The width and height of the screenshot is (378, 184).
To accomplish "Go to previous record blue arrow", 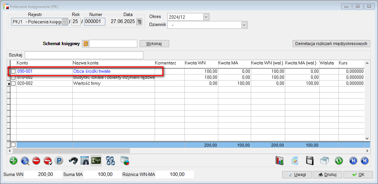I will click(354, 161).
